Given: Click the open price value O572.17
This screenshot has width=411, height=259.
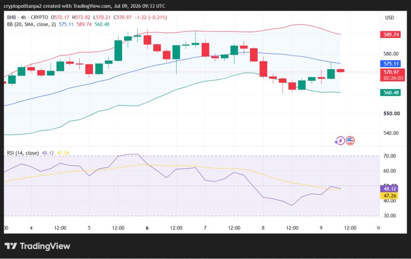Looking at the screenshot, I should click(60, 18).
